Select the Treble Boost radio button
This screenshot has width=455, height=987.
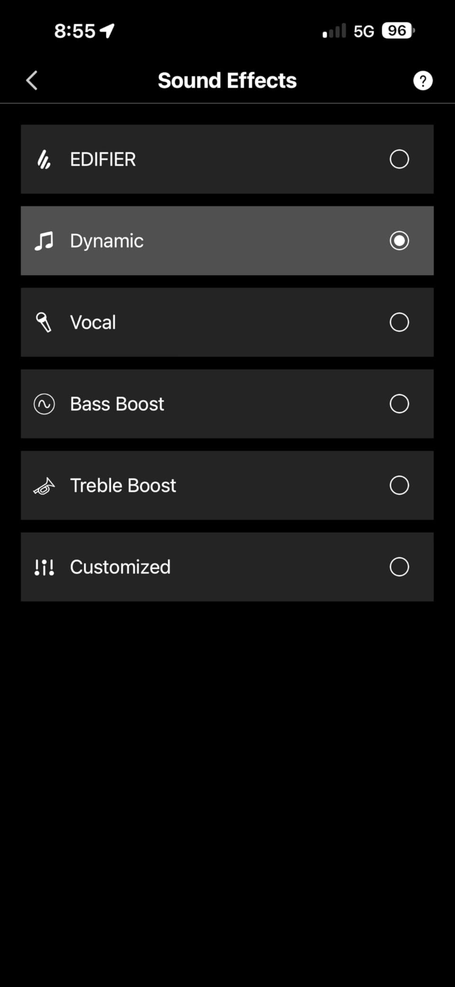(x=399, y=485)
